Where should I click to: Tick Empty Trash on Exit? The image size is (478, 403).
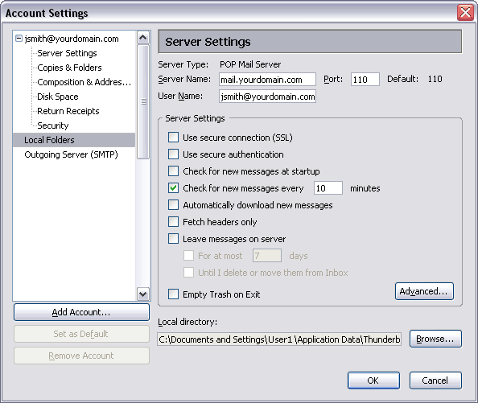(174, 294)
